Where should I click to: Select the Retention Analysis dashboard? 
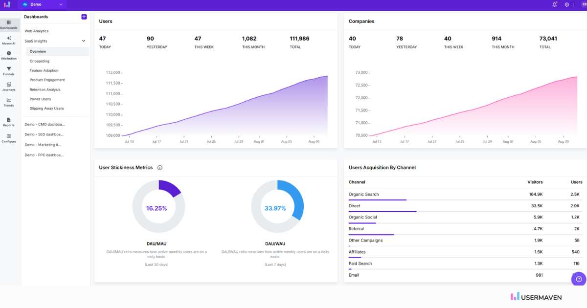[x=45, y=89]
